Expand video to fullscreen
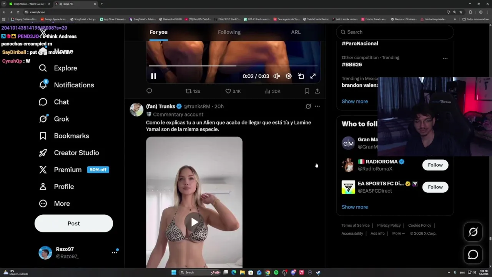Screen dimensions: 492x277 pyautogui.click(x=313, y=76)
